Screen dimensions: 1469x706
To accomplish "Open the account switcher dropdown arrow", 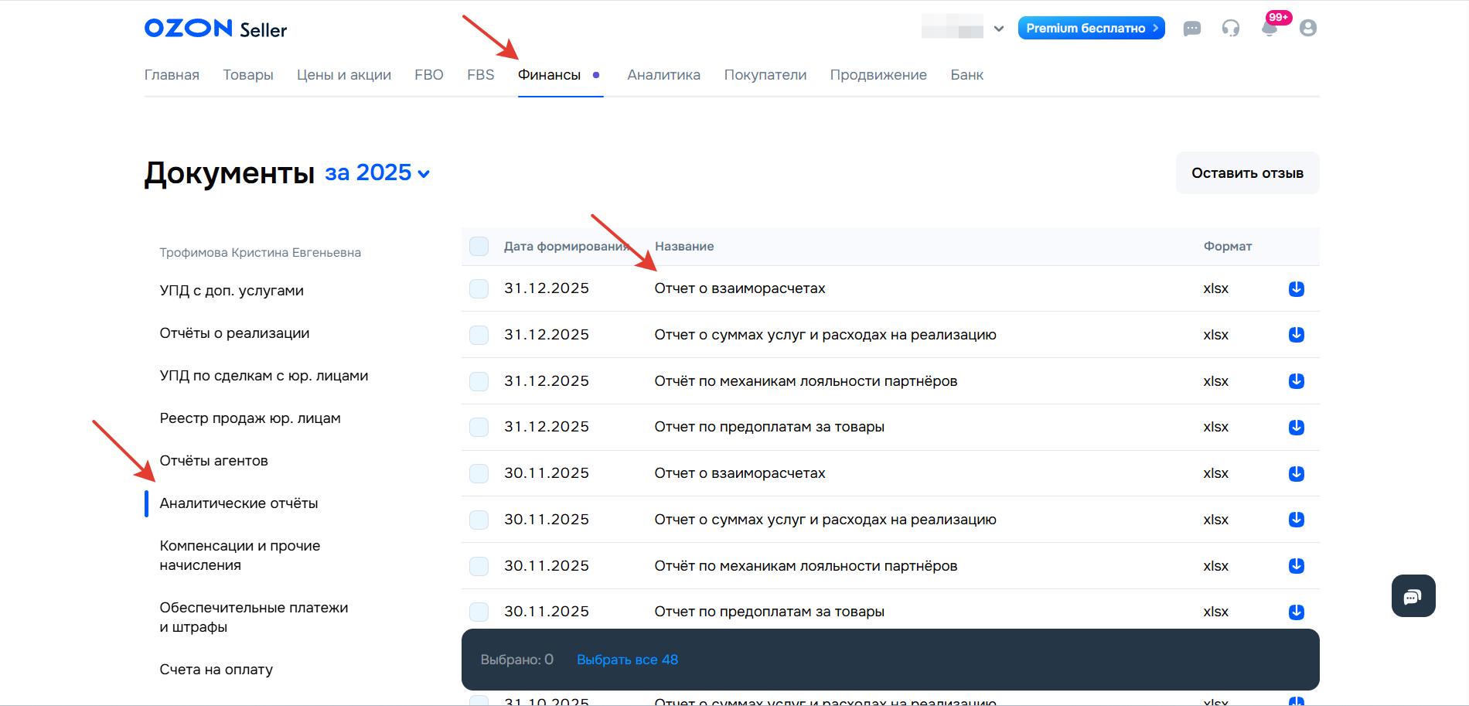I will (998, 29).
